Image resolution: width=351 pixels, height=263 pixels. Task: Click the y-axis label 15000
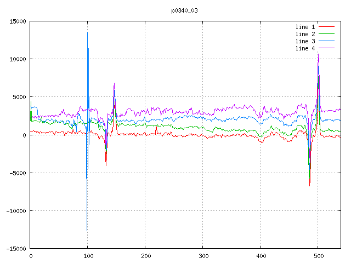18,21
